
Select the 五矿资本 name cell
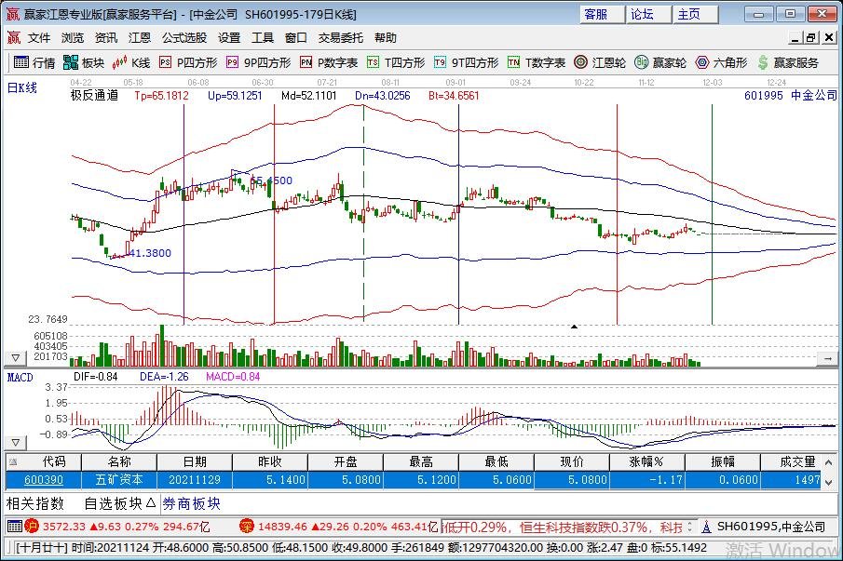tap(119, 479)
